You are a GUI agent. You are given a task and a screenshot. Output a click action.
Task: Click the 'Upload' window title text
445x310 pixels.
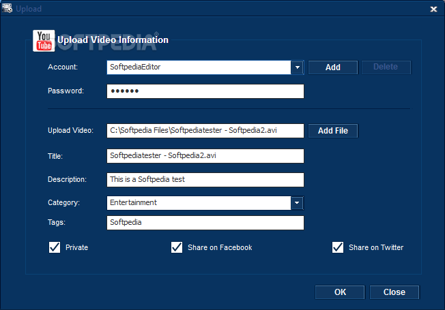(x=29, y=9)
